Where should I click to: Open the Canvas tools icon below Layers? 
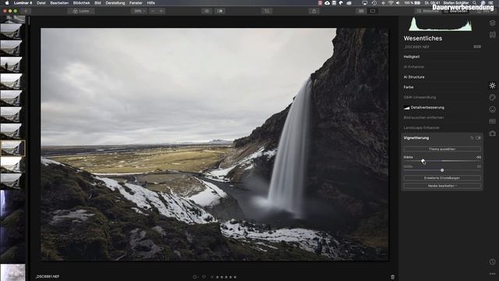[x=492, y=34]
